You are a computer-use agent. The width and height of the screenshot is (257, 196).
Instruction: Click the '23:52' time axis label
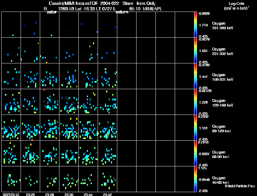(x=107, y=194)
